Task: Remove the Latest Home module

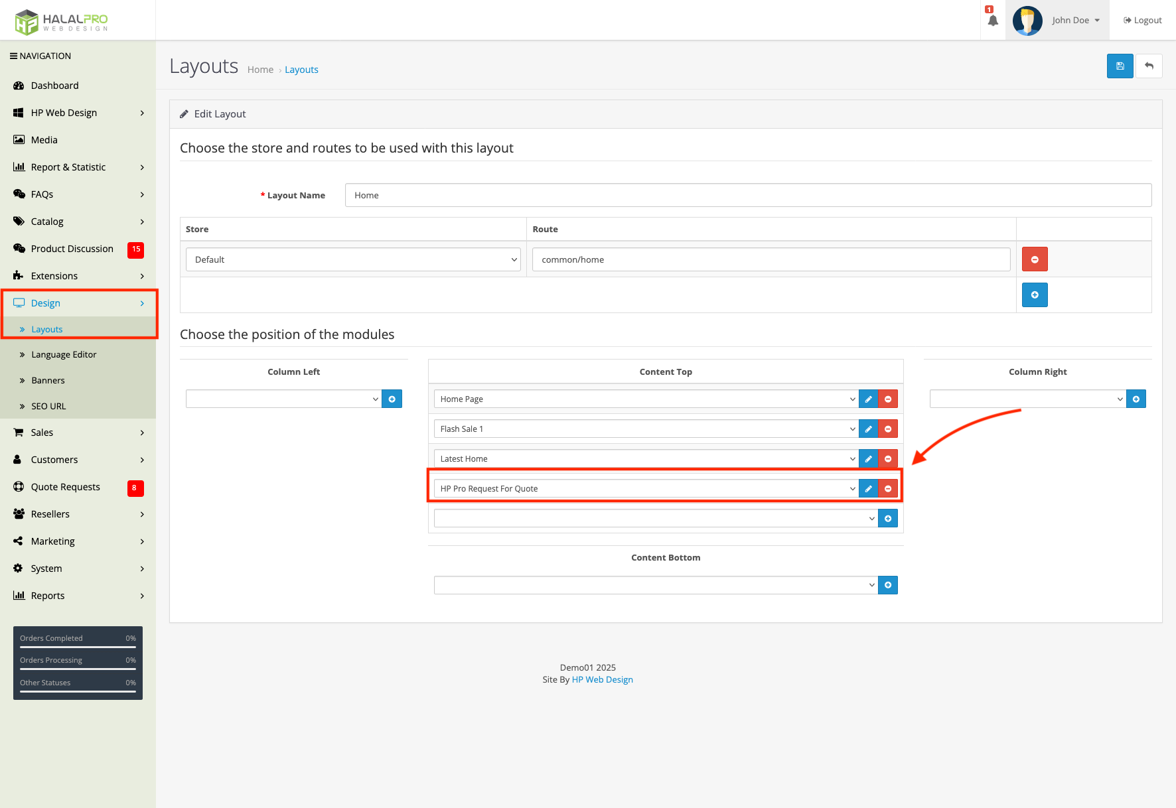Action: pyautogui.click(x=888, y=459)
